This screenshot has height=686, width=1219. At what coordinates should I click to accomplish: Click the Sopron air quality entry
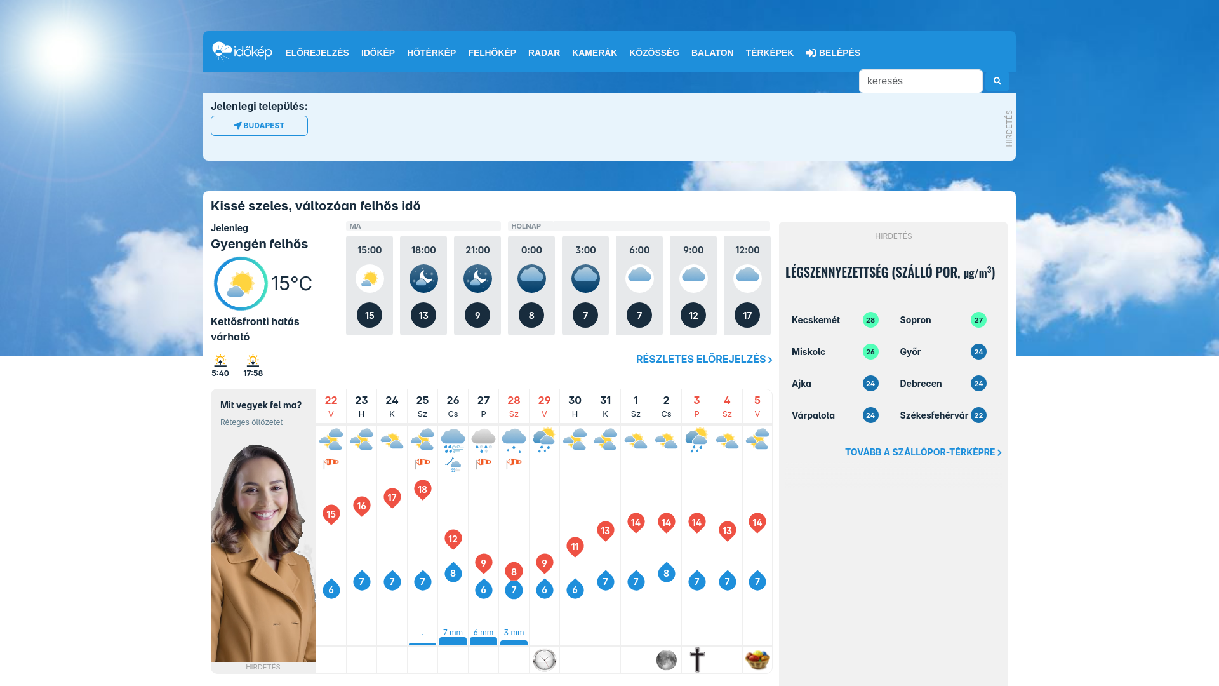point(943,320)
